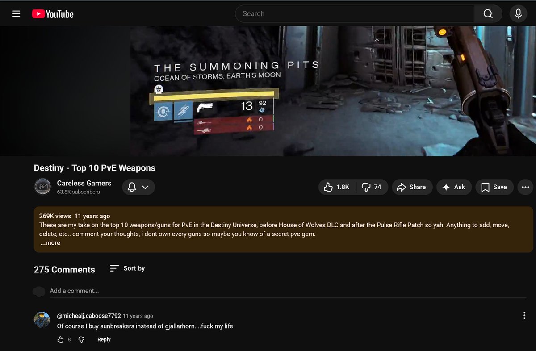Image resolution: width=536 pixels, height=351 pixels.
Task: Open the hamburger guide menu
Action: click(16, 14)
